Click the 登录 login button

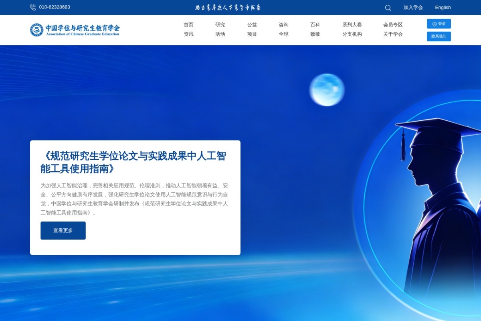point(439,24)
